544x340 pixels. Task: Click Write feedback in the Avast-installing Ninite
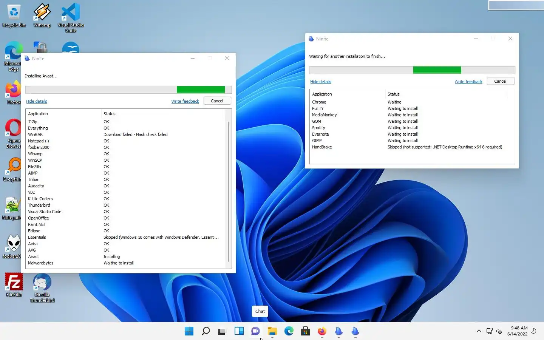[185, 101]
